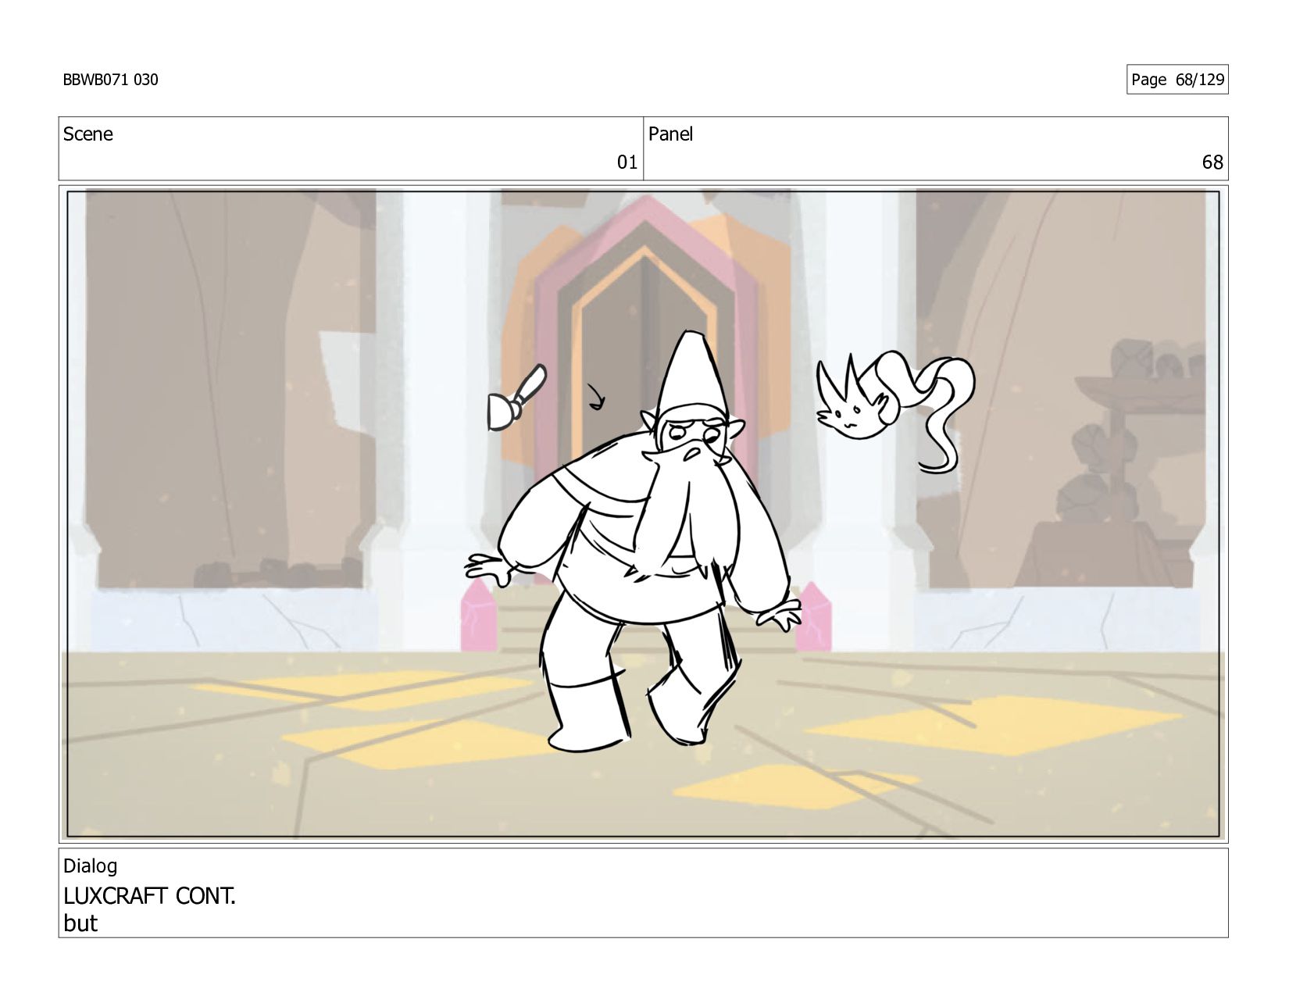Click the LUXCRAFT CONT. dialog text
The width and height of the screenshot is (1289, 996).
click(x=149, y=896)
